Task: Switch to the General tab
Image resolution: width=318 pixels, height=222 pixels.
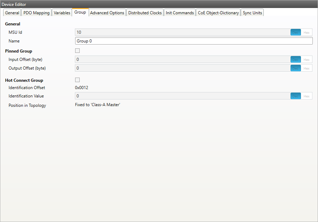Action: pyautogui.click(x=12, y=13)
